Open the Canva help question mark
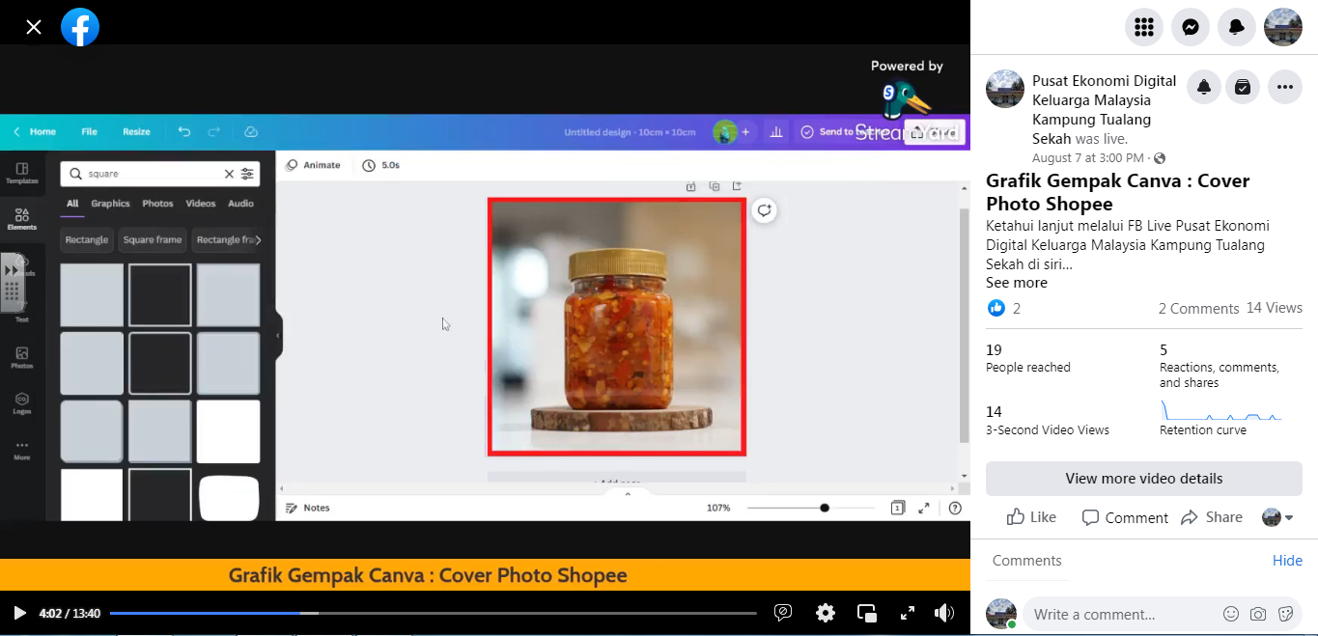 (955, 508)
